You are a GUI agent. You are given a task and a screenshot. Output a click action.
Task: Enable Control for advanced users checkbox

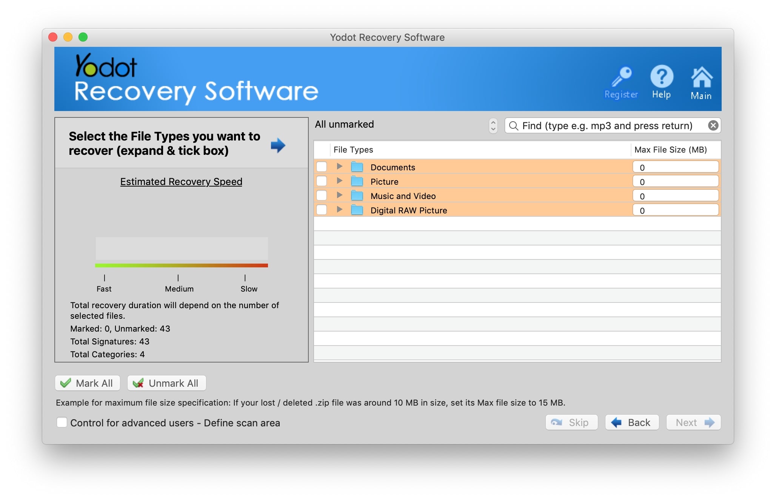click(62, 422)
